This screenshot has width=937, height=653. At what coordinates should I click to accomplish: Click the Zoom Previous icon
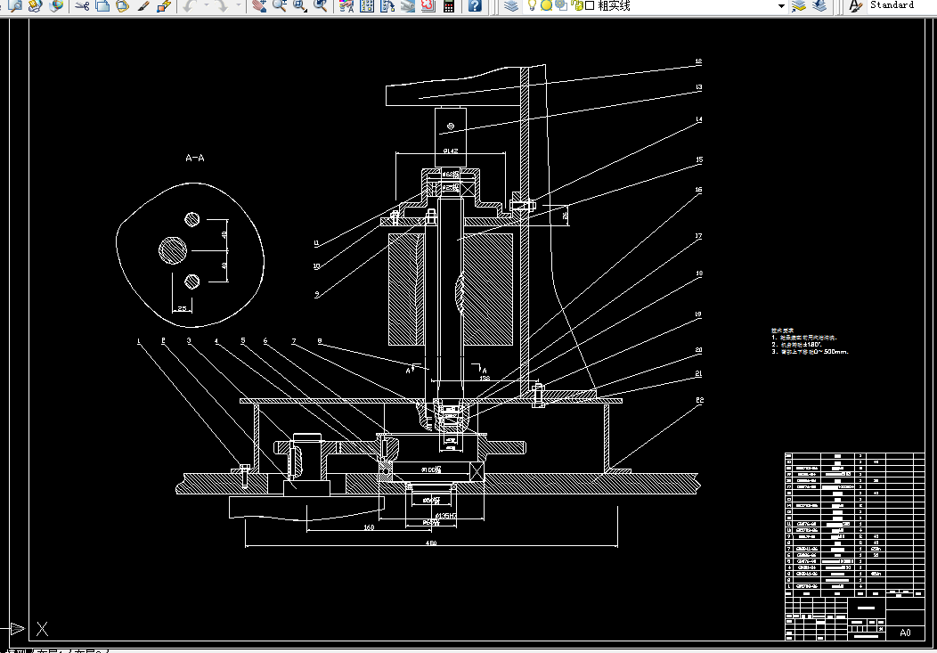click(x=321, y=6)
